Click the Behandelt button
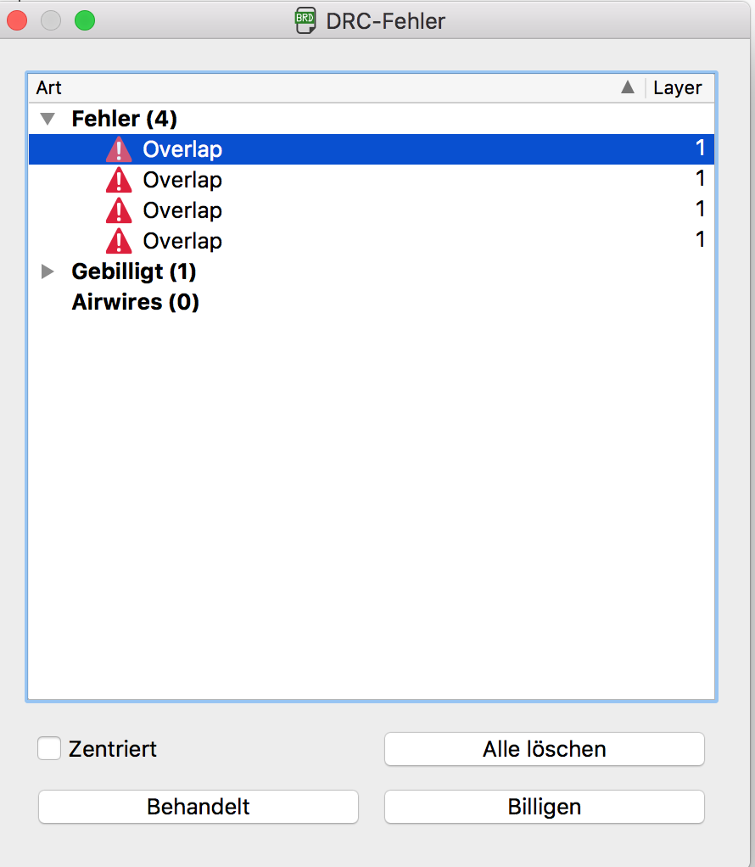This screenshot has width=755, height=867. click(x=198, y=807)
